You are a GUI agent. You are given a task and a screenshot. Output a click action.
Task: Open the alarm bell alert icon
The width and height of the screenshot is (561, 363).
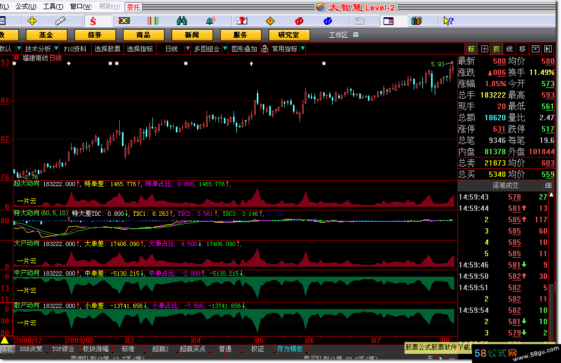[x=211, y=21]
